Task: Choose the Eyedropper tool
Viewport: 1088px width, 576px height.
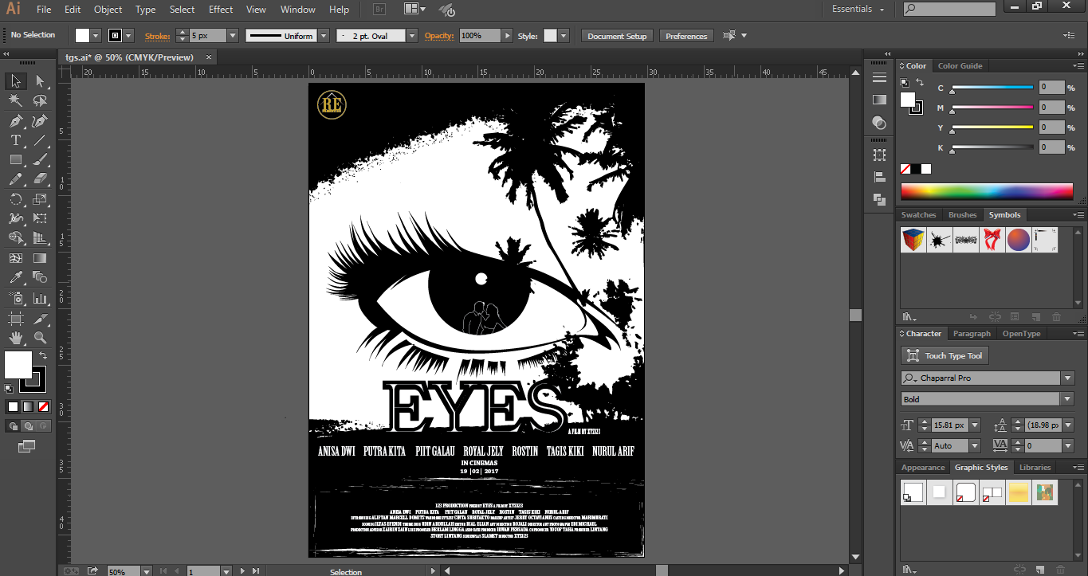Action: 15,278
